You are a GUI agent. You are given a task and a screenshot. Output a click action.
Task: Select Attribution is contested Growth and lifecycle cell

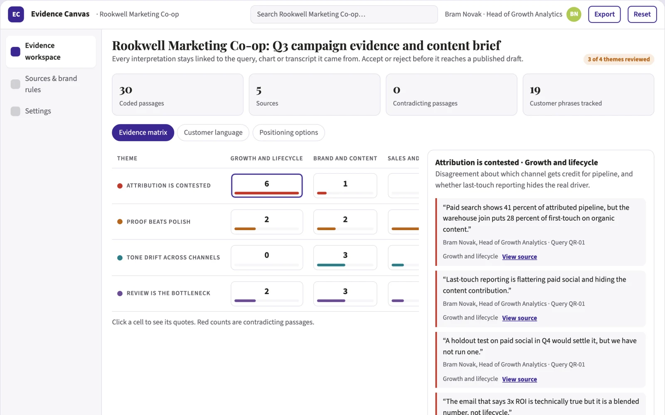[x=267, y=186]
